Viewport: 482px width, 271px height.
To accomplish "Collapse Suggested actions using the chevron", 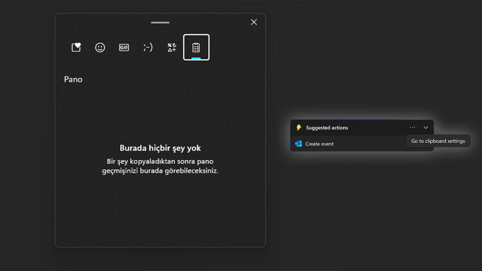I will [x=425, y=127].
